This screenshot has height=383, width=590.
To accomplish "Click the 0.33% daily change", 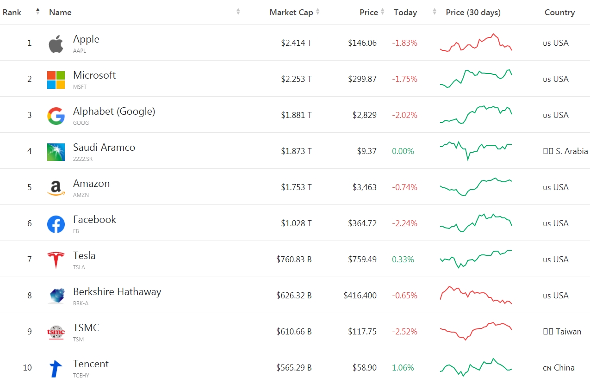I will point(403,259).
